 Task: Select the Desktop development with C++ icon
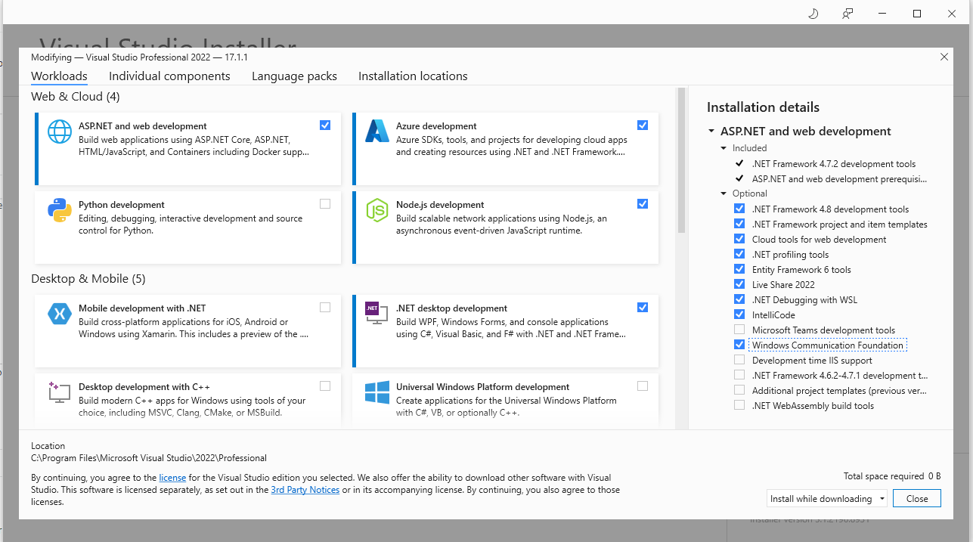point(60,392)
